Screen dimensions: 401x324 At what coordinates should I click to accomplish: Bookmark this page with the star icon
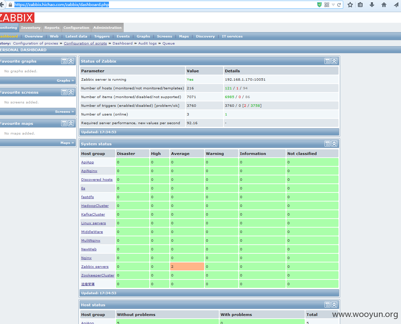click(x=350, y=5)
